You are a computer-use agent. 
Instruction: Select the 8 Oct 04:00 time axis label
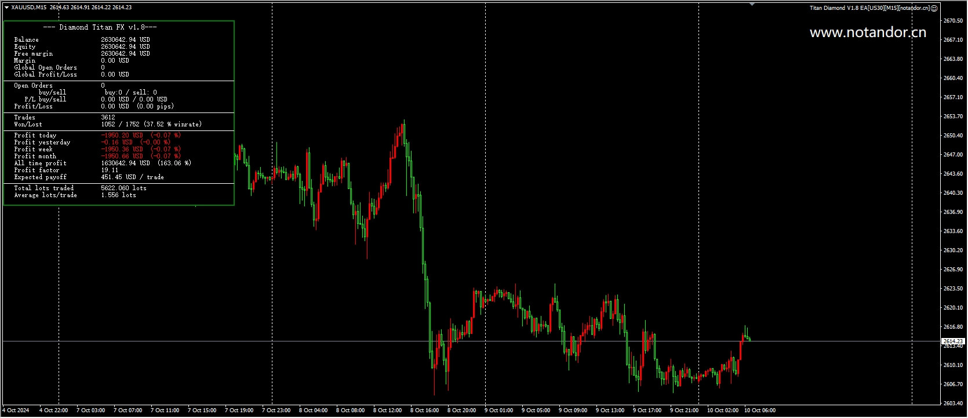[x=314, y=410]
